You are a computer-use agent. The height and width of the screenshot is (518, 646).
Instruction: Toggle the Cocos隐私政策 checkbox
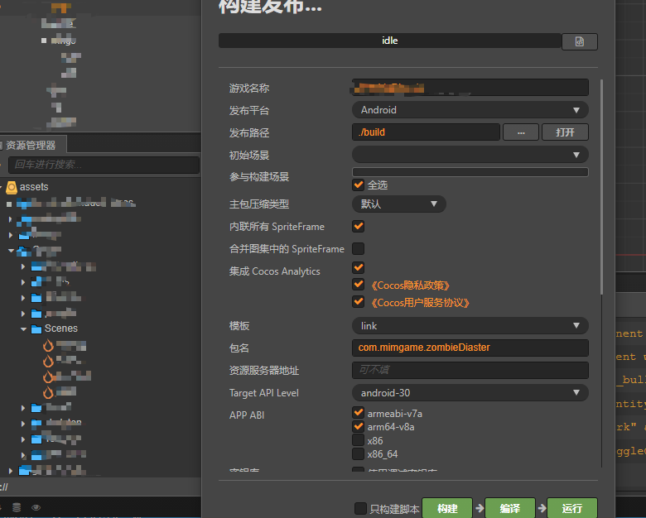(x=359, y=285)
